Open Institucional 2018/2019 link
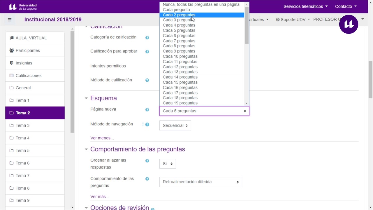This screenshot has width=373, height=210. tap(53, 20)
